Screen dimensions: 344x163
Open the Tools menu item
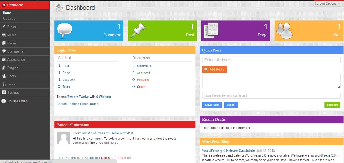click(25, 84)
